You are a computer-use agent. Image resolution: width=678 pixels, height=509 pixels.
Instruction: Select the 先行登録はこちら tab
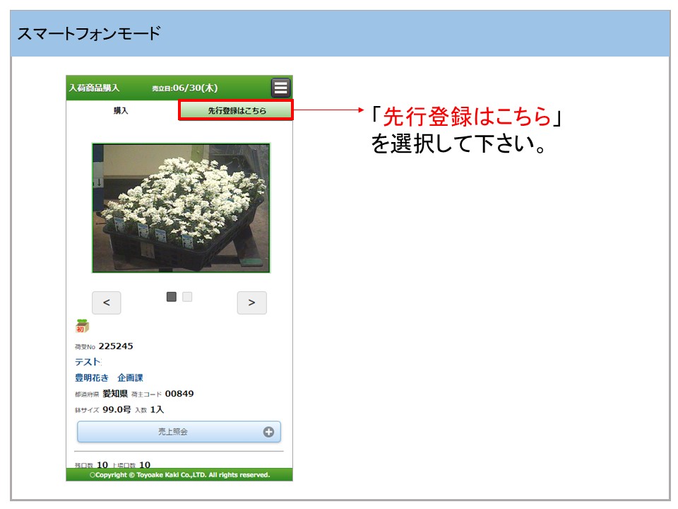tap(236, 111)
